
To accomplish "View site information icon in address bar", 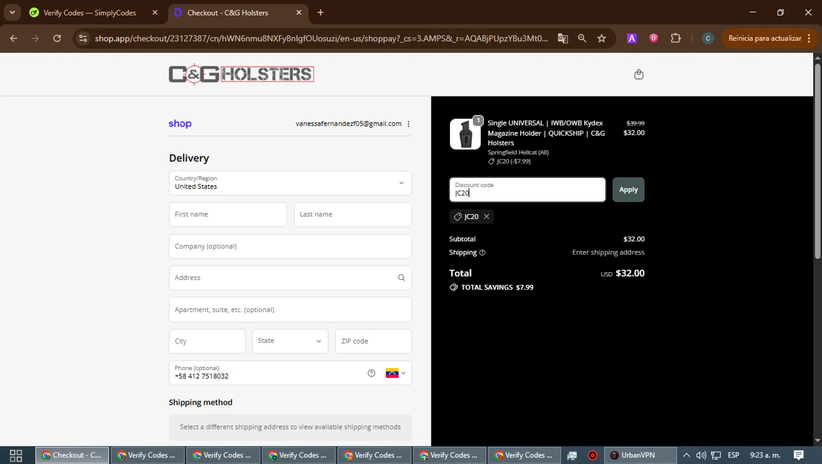I will tap(83, 38).
